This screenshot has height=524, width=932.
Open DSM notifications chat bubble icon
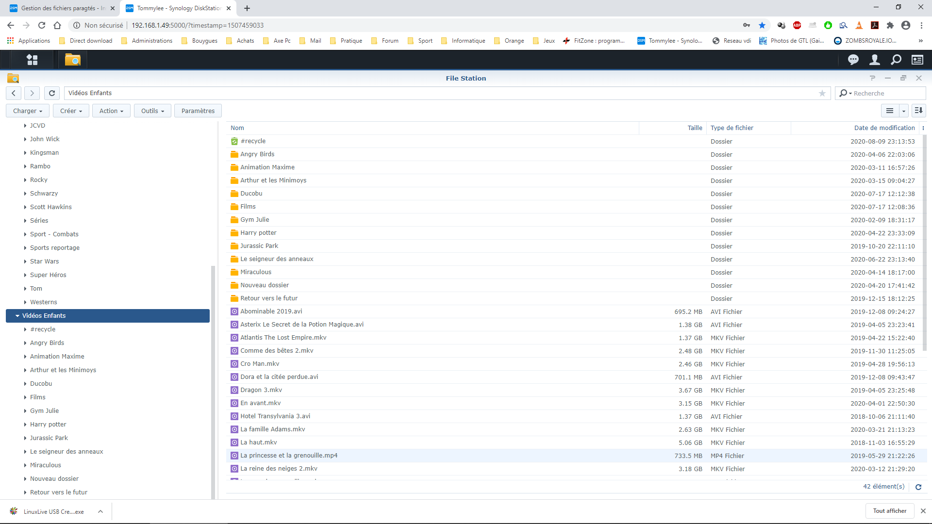point(853,60)
